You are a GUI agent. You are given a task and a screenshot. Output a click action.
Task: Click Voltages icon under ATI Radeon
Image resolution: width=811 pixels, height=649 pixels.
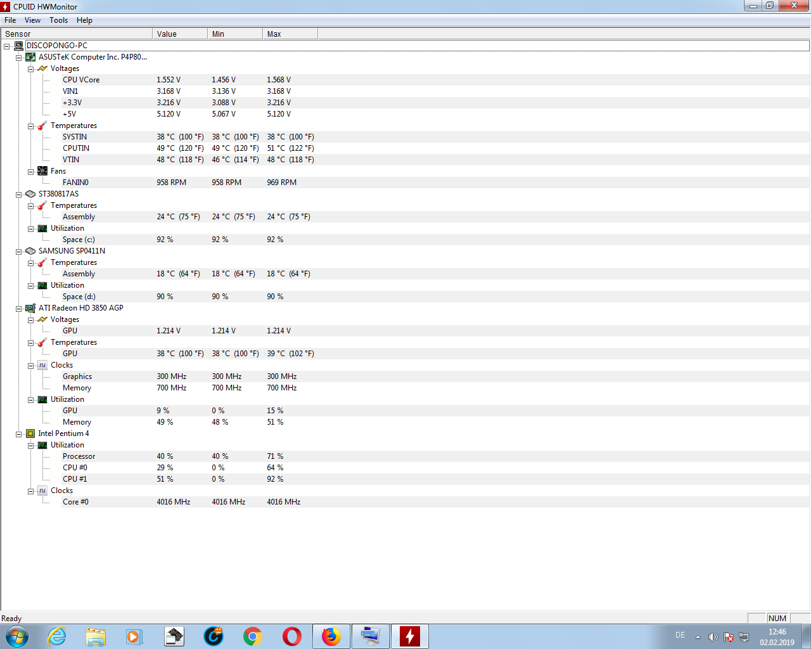(x=42, y=319)
